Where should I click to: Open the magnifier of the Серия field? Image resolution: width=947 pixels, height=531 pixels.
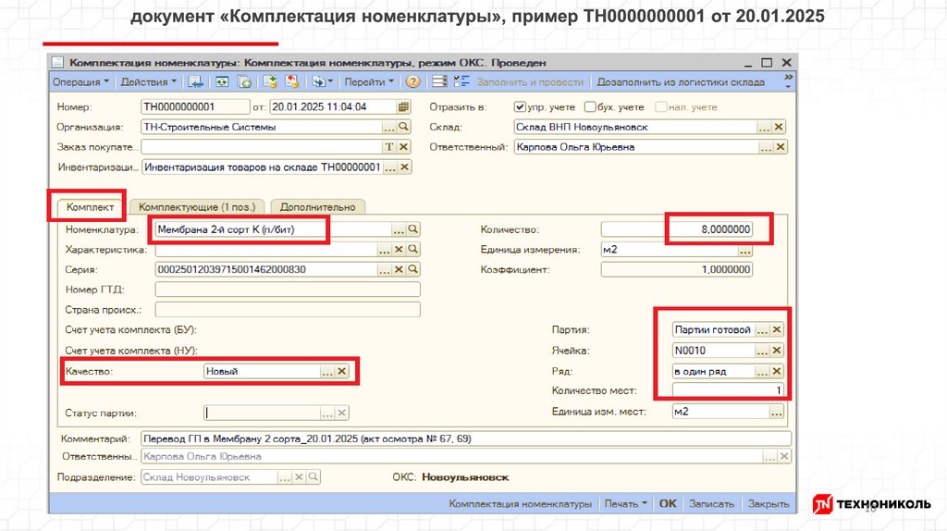tap(412, 269)
